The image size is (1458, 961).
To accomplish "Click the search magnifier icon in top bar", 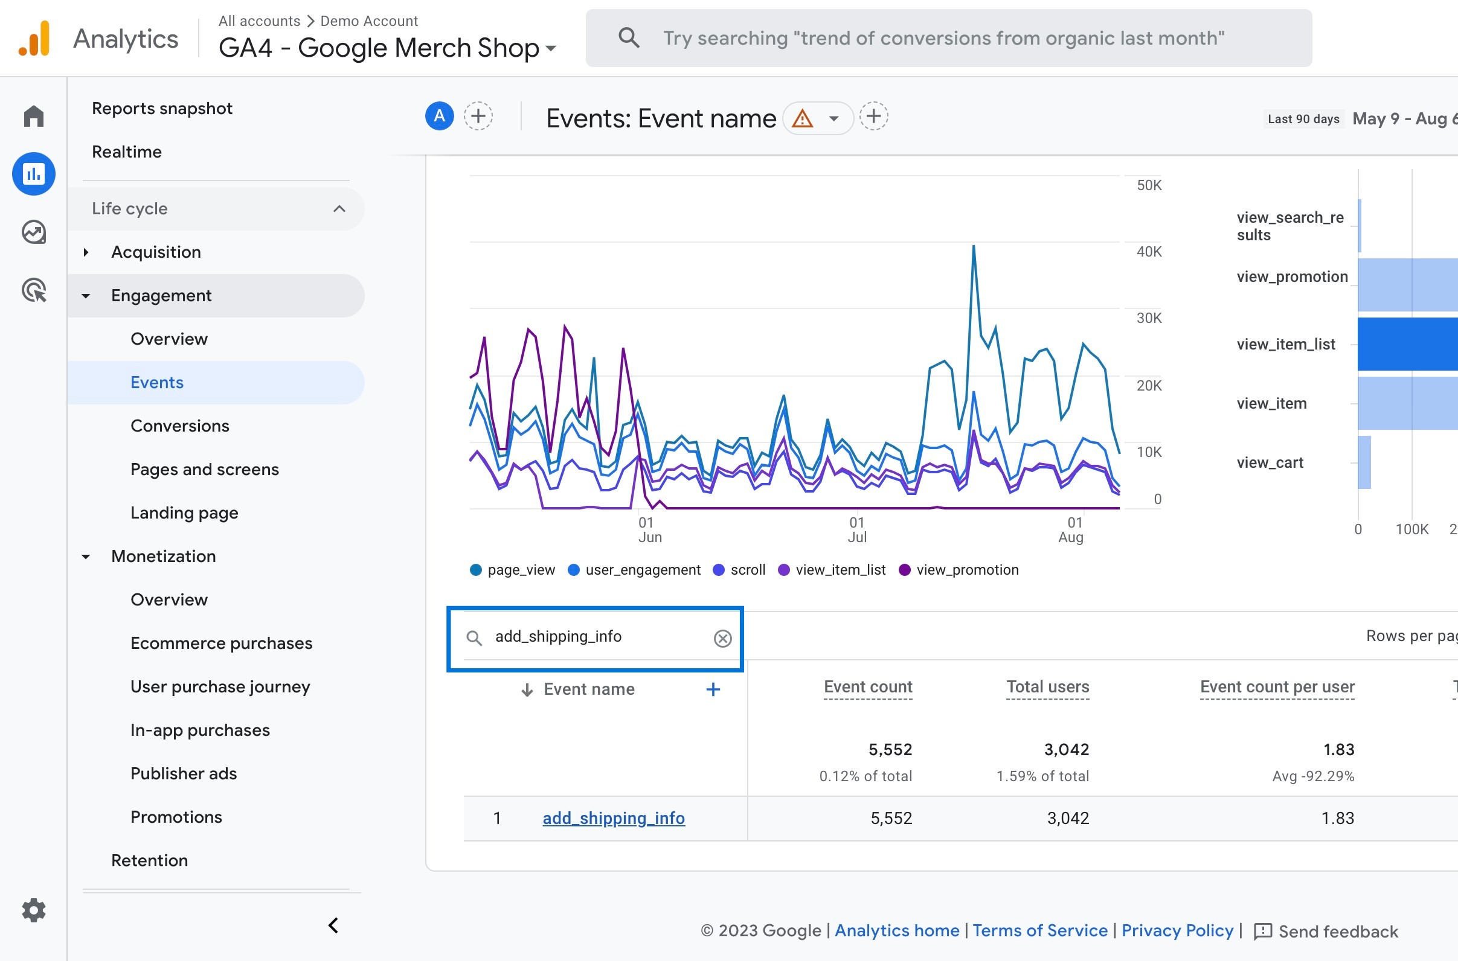I will click(629, 38).
